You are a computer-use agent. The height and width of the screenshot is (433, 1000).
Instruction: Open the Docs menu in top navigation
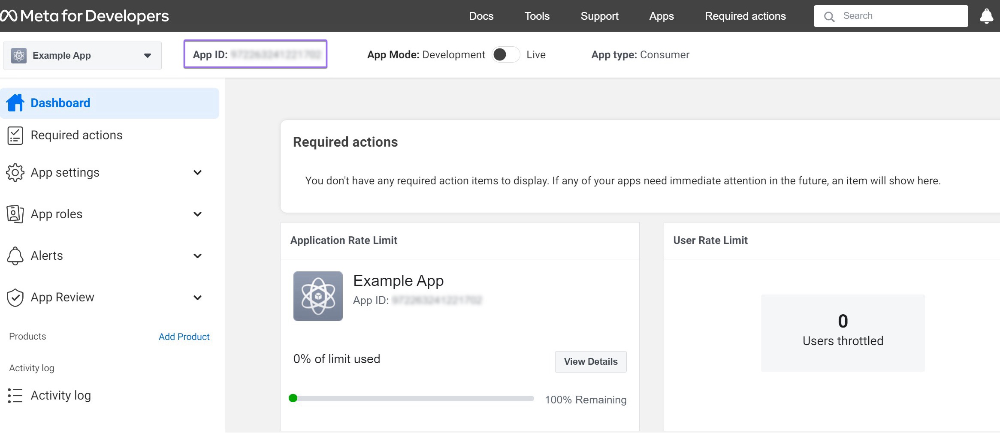click(x=481, y=16)
